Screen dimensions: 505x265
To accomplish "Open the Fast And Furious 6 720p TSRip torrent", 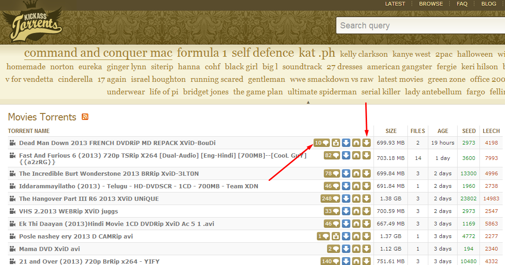I will tap(163, 158).
